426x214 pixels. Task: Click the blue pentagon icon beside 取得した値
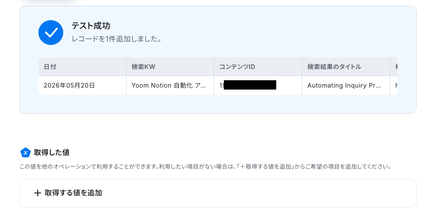click(x=26, y=153)
